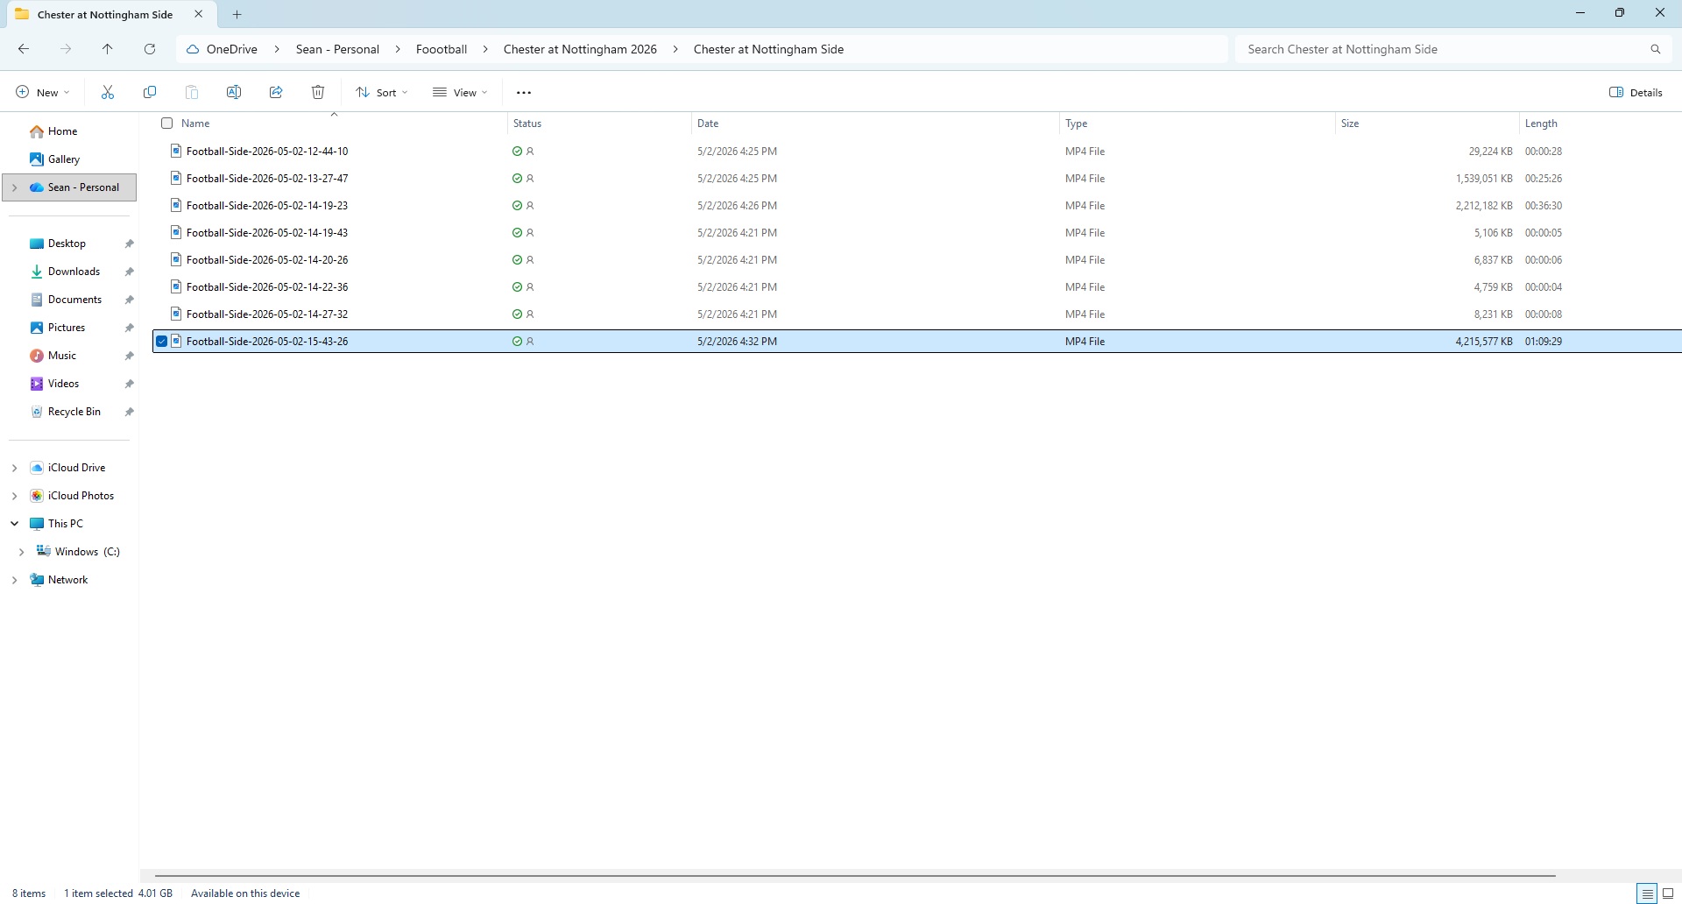1682x904 pixels.
Task: Navigate to Foootball breadcrumb
Action: [x=442, y=49]
